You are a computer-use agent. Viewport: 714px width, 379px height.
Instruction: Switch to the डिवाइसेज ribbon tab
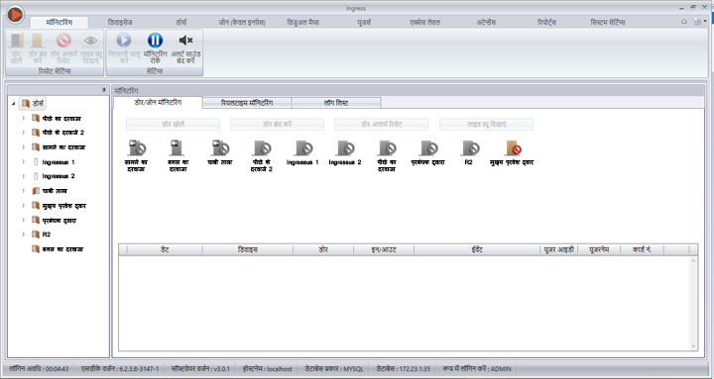(120, 22)
